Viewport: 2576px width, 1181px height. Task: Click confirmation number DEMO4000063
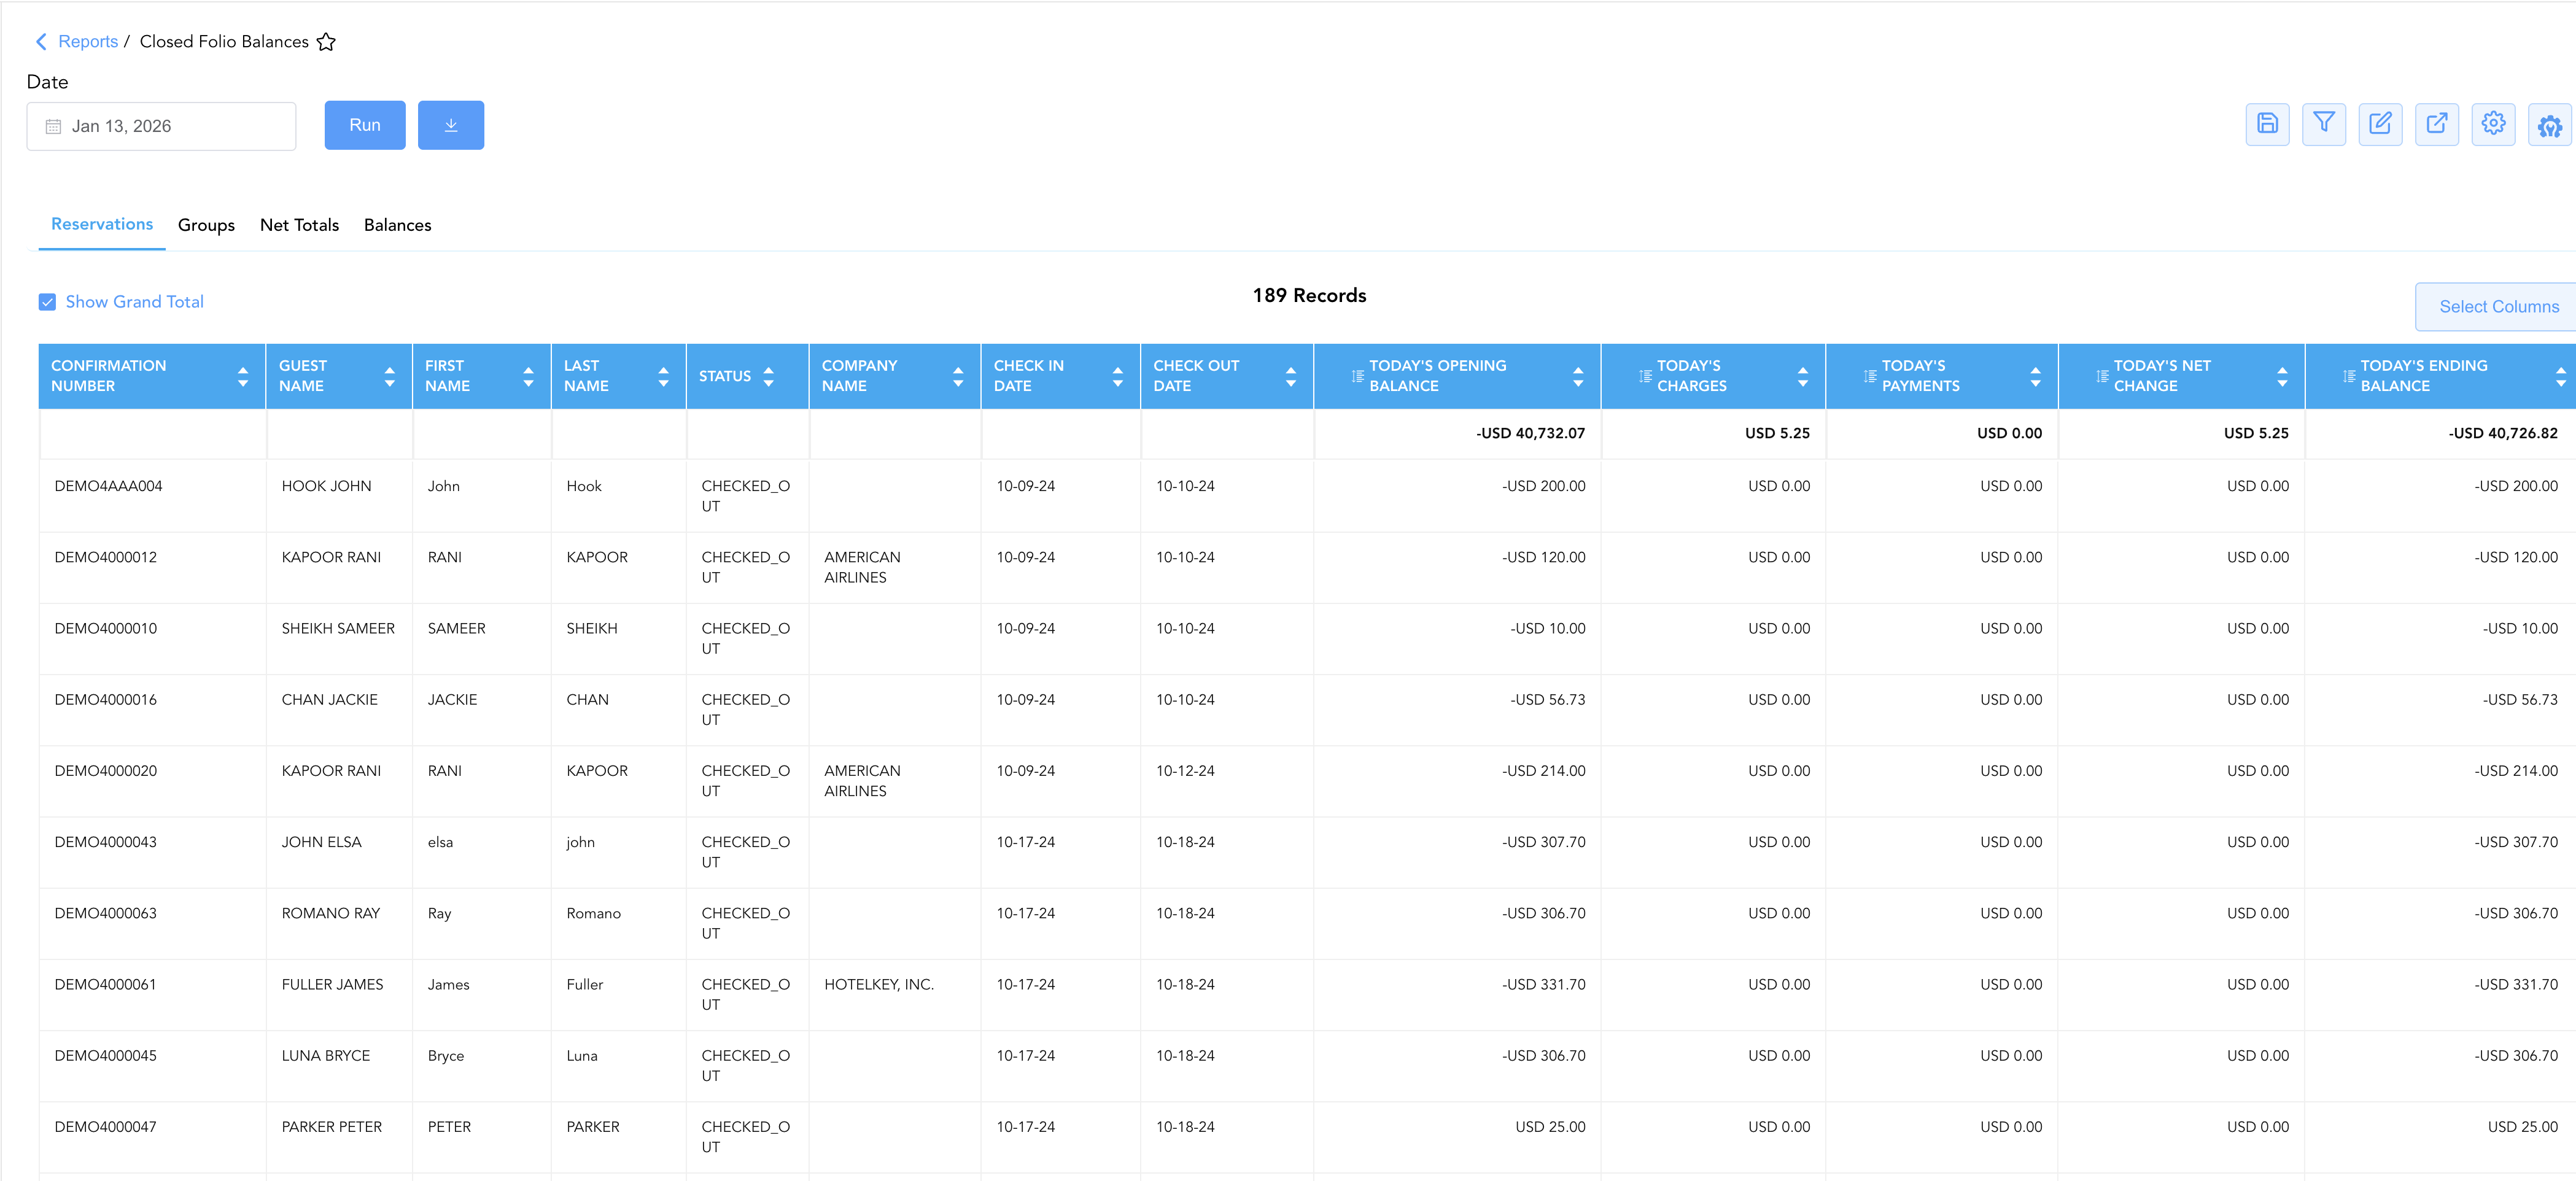pos(105,913)
